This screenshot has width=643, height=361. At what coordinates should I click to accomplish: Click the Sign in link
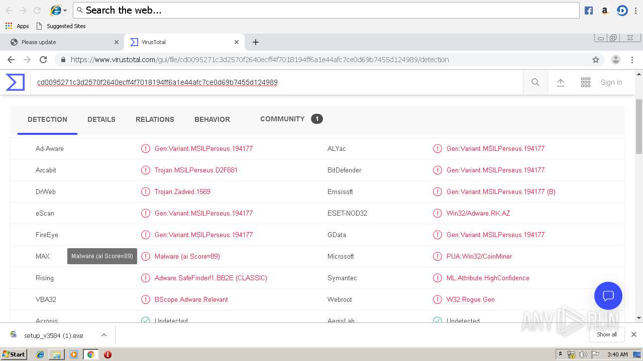(611, 82)
